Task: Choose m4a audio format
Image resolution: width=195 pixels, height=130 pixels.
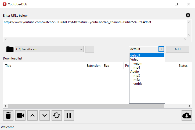Action: click(136, 80)
